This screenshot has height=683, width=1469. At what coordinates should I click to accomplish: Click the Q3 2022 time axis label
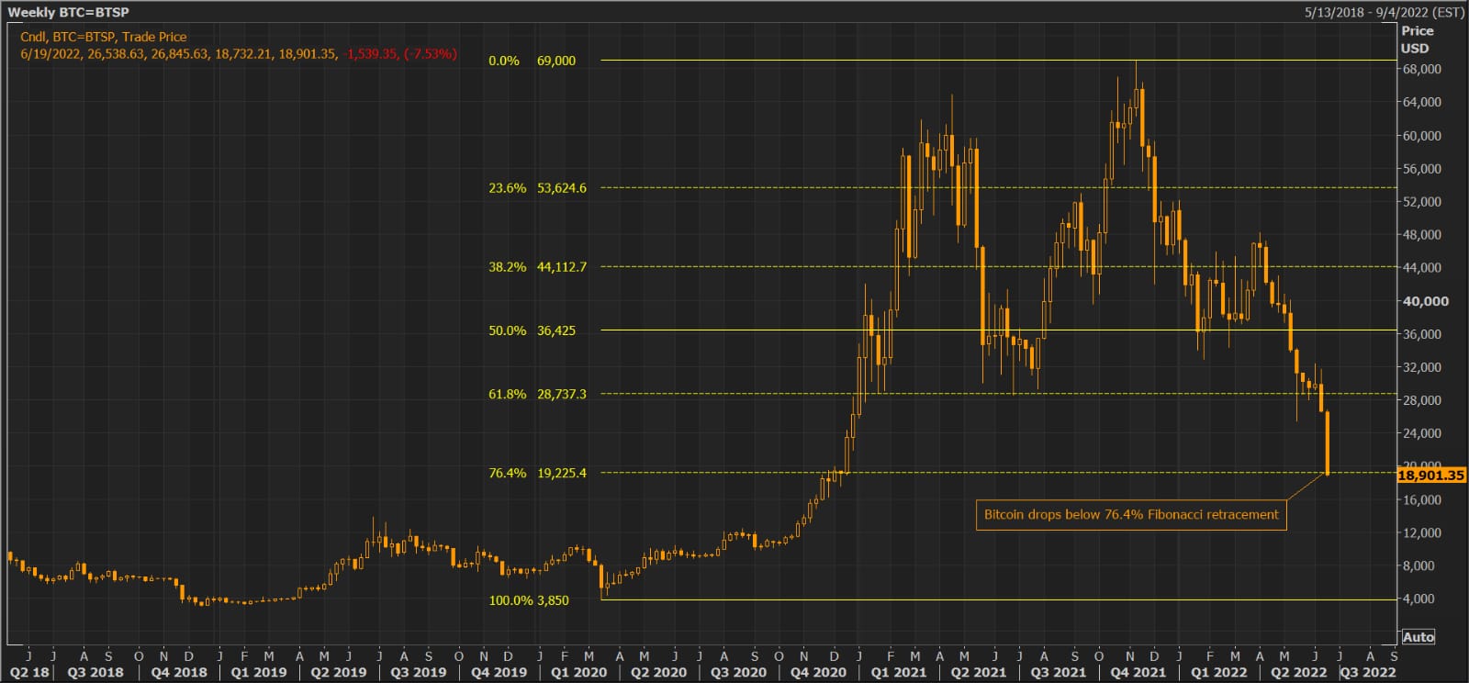coord(1368,672)
